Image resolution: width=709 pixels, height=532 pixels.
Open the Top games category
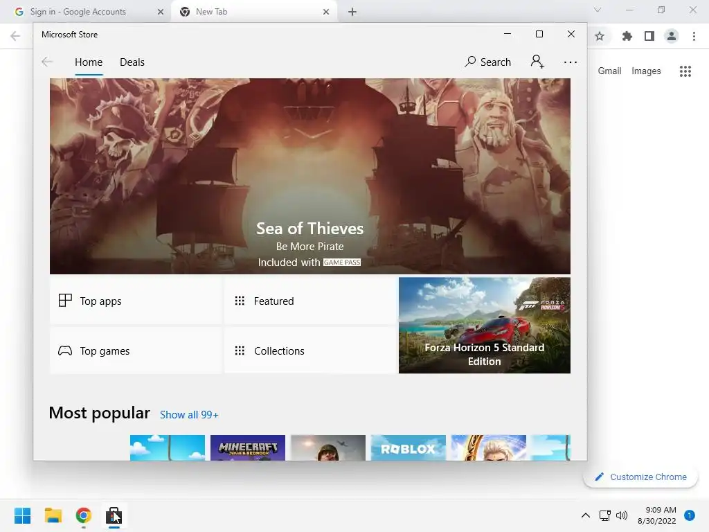point(136,351)
